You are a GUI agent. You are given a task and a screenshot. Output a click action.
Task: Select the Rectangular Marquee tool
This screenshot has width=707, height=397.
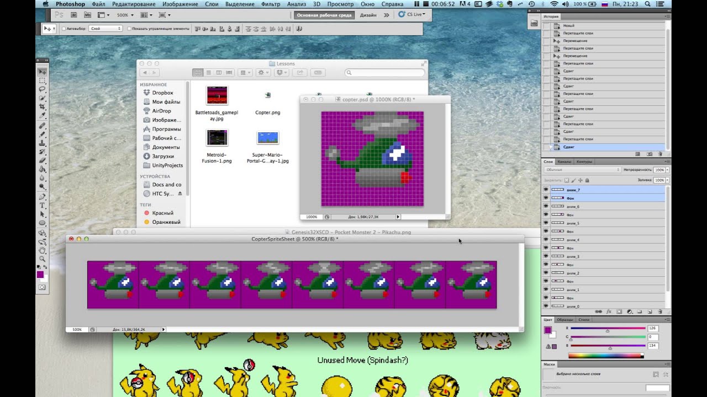coord(43,81)
